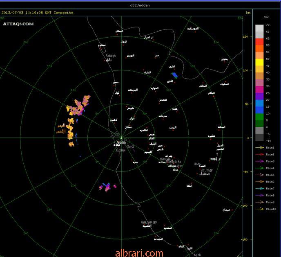The width and height of the screenshot is (281, 257).
Task: Click the Rain7 legend label
Action: pos(270,189)
